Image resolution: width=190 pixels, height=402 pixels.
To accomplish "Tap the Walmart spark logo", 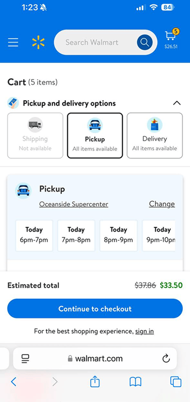I will pos(39,43).
